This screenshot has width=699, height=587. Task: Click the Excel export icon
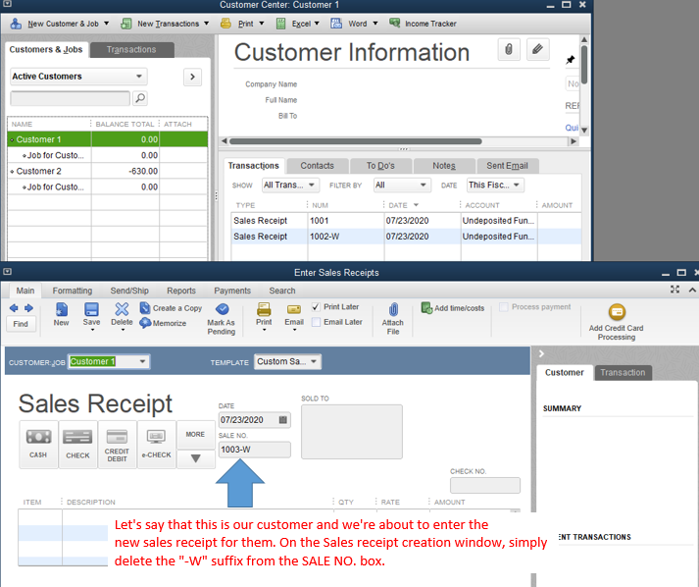pos(280,24)
